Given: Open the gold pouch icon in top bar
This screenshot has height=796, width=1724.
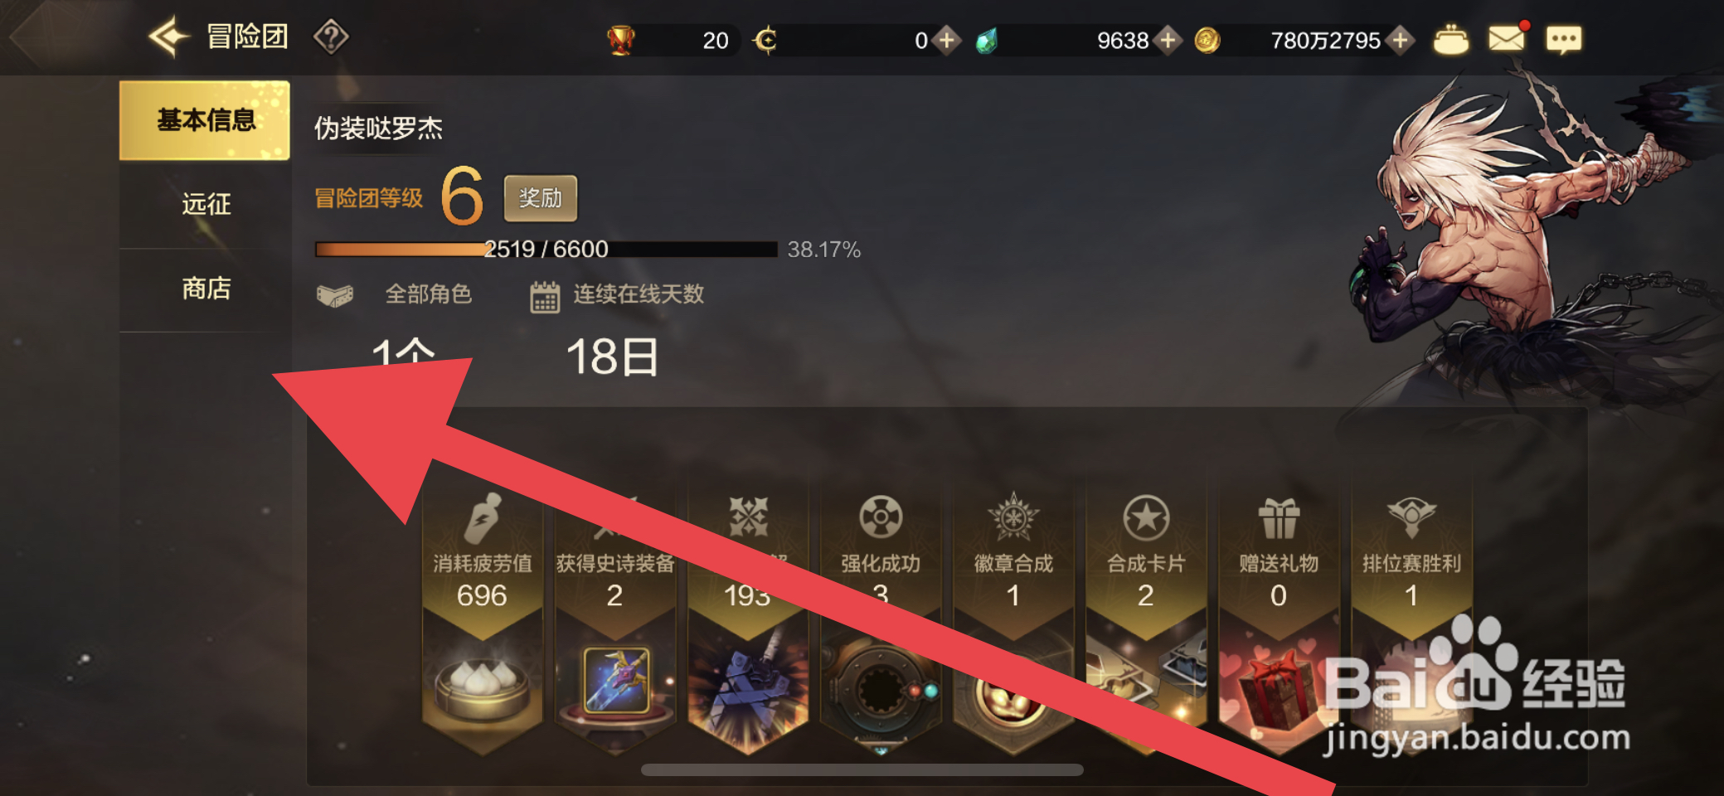Looking at the screenshot, I should (x=1451, y=40).
